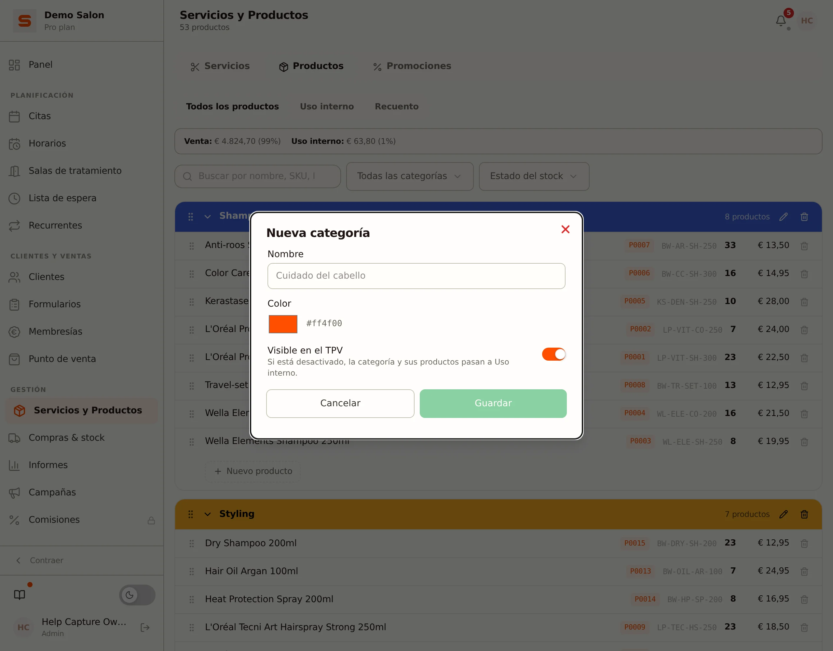The image size is (833, 651).
Task: Click the Cancelar button
Action: tap(340, 403)
